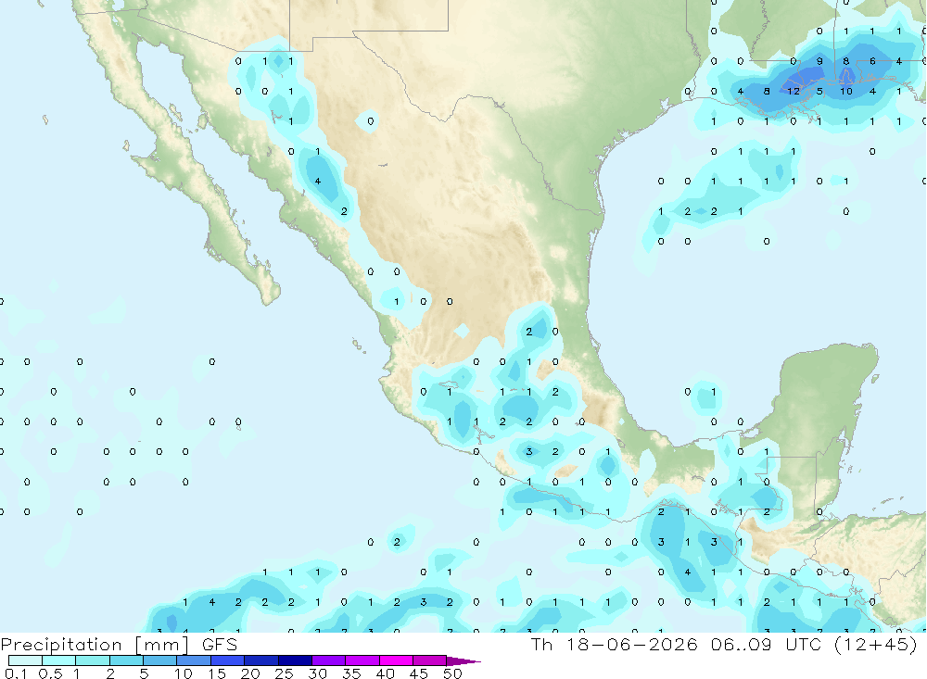
Task: Click the "06..09 UTC" time text
Action: click(x=765, y=644)
